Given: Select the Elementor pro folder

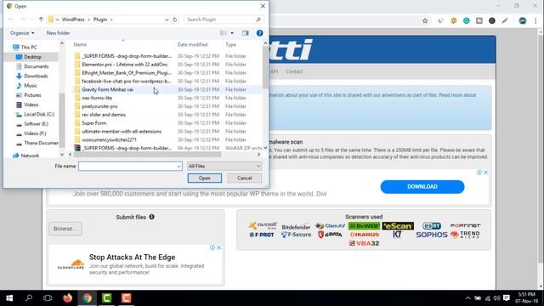Looking at the screenshot, I should pyautogui.click(x=125, y=65).
